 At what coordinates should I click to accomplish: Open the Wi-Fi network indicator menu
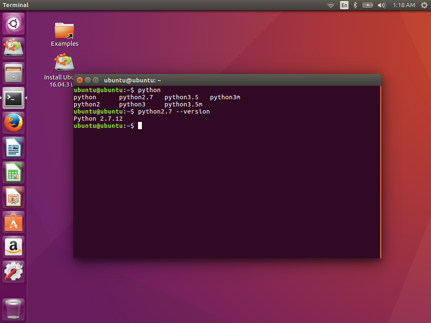click(x=331, y=5)
